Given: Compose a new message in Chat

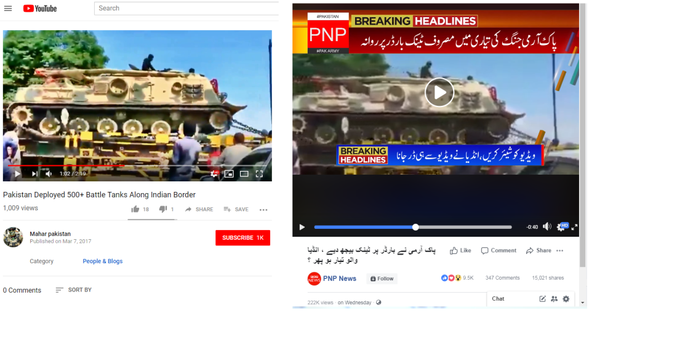Looking at the screenshot, I should pos(543,298).
